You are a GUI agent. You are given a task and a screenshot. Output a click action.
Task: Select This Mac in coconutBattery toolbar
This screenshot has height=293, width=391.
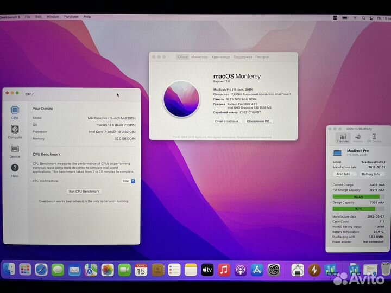pyautogui.click(x=343, y=138)
